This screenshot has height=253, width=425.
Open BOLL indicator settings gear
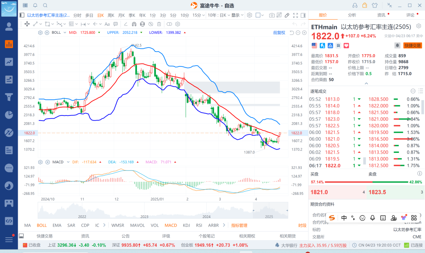40,33
